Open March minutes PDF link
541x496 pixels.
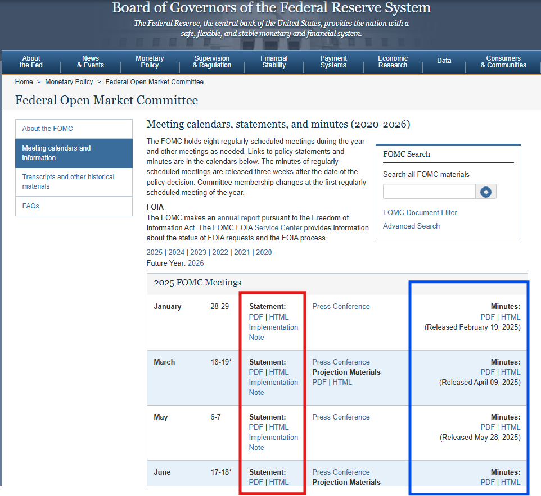(x=488, y=372)
